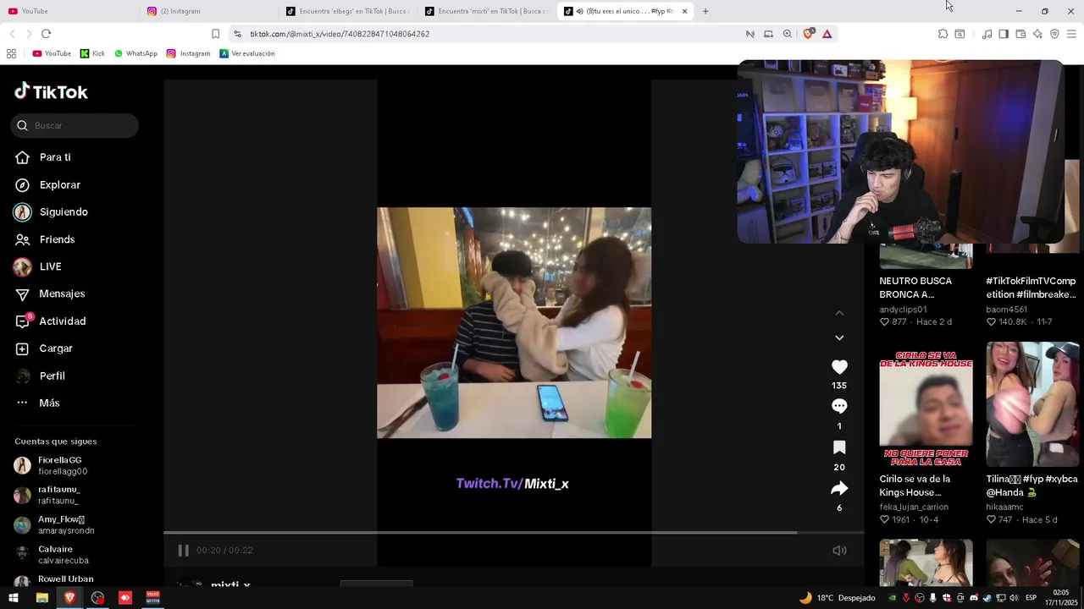
Task: Switch to the Instagram browser tab
Action: (207, 11)
